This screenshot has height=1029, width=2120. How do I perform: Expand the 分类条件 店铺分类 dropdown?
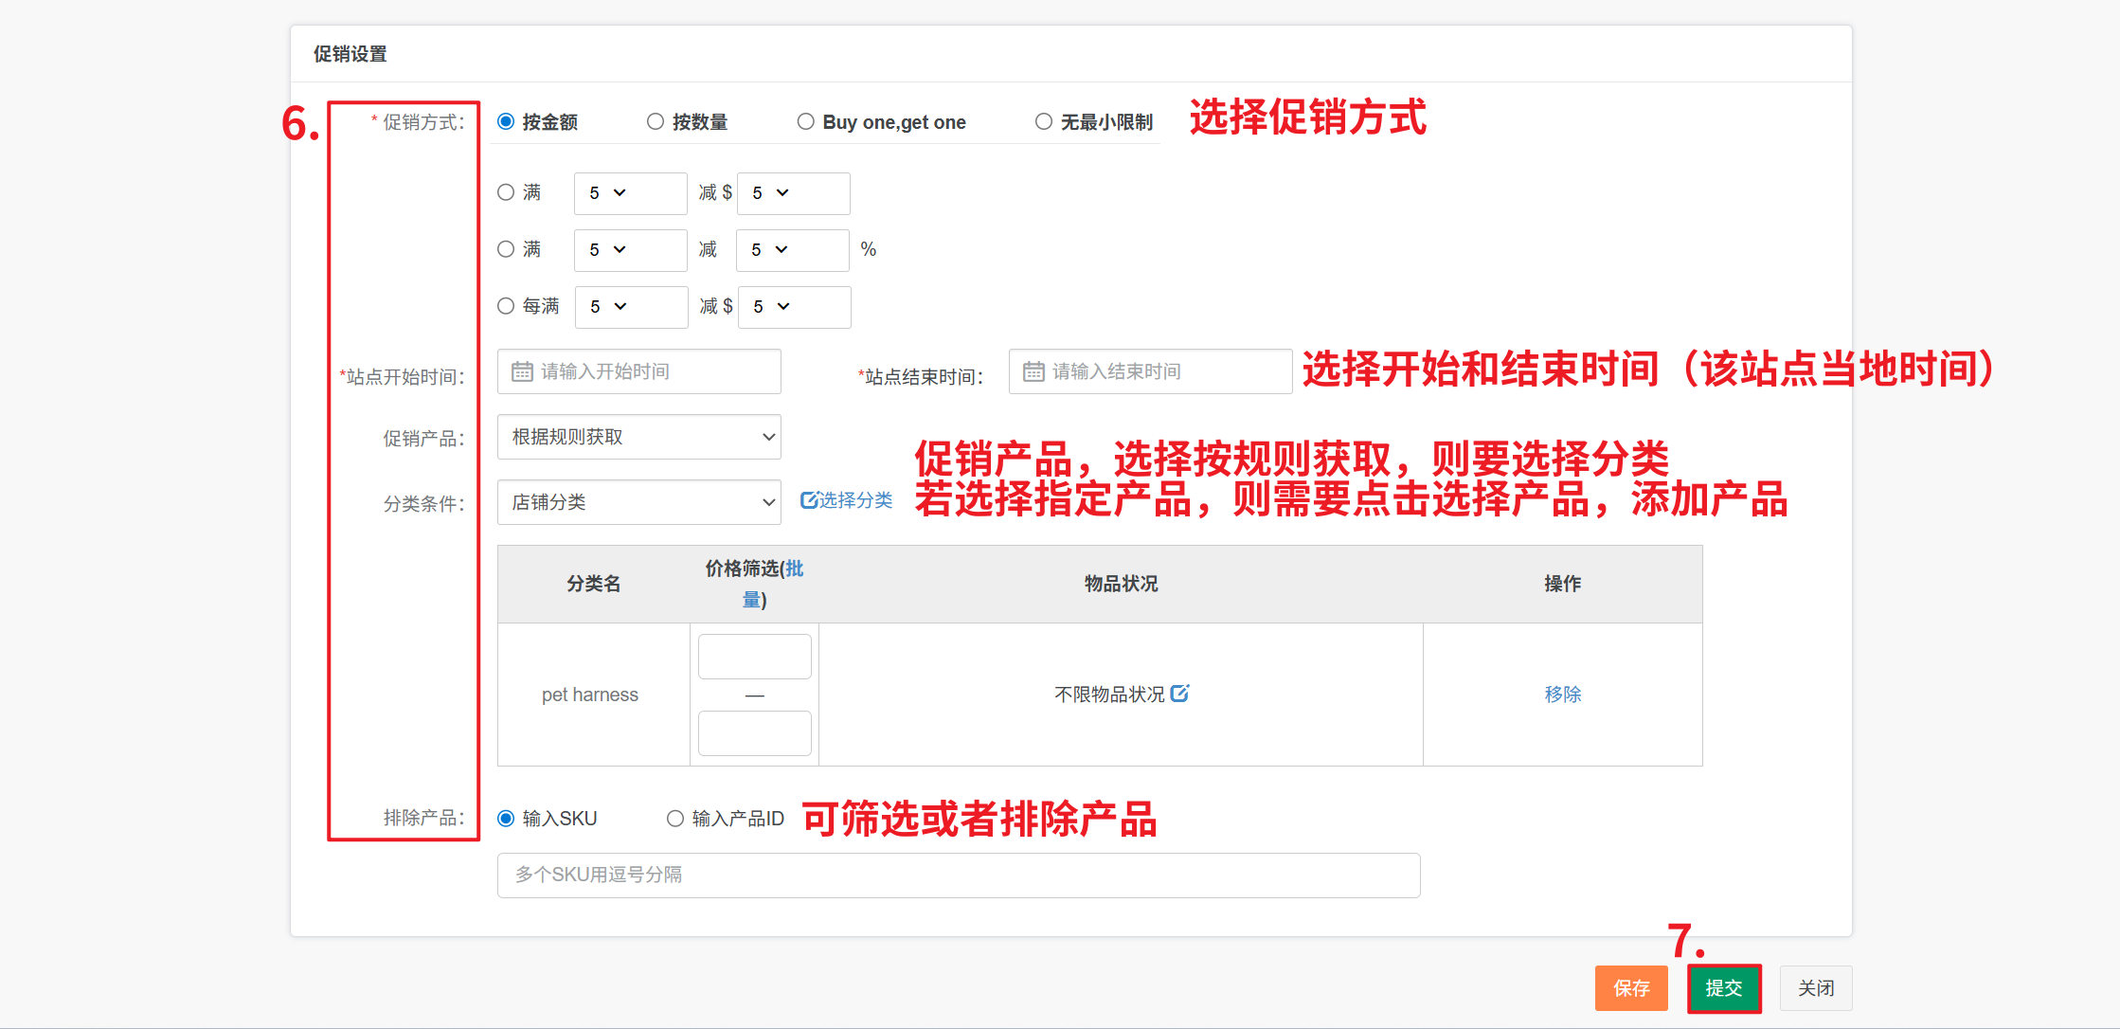[x=638, y=502]
